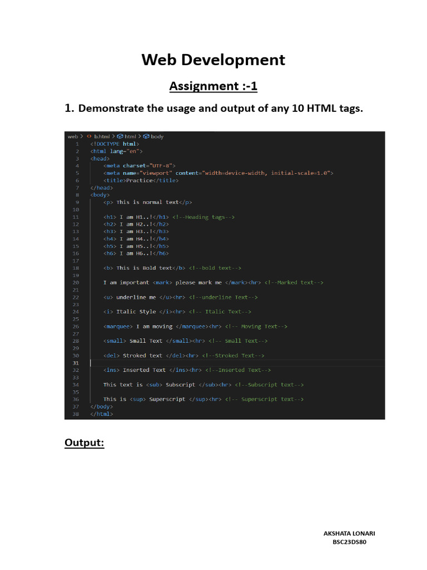The image size is (427, 570).
Task: Click the meta charset UTF-8 line
Action: (140, 166)
